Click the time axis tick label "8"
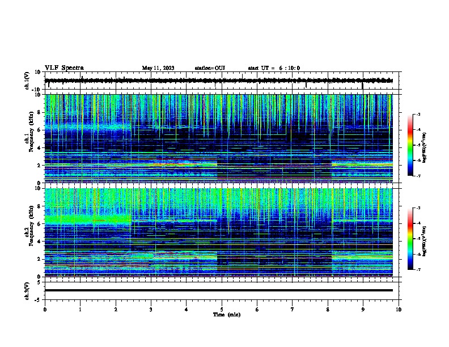This screenshot has height=347, width=449. pyautogui.click(x=328, y=310)
